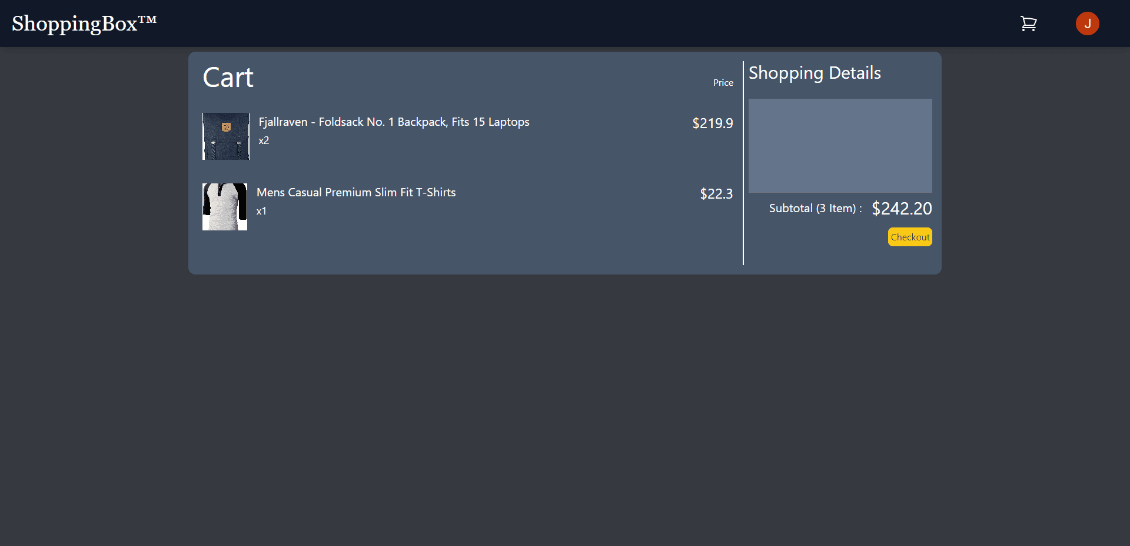This screenshot has height=546, width=1130.
Task: Click the Shopping Details heading
Action: point(815,73)
